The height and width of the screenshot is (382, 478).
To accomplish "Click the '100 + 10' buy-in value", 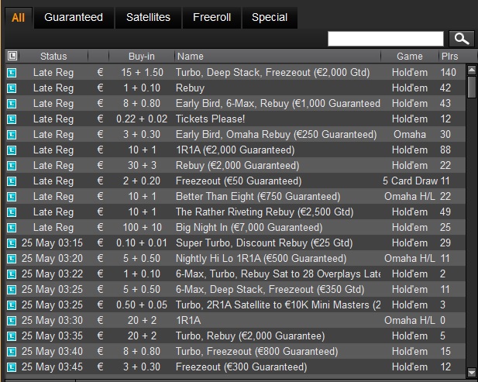I will click(142, 228).
